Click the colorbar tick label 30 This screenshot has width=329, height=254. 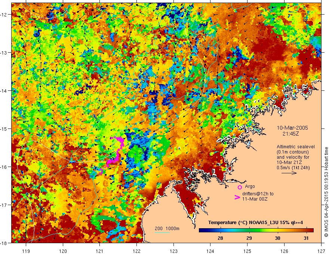(x=277, y=238)
